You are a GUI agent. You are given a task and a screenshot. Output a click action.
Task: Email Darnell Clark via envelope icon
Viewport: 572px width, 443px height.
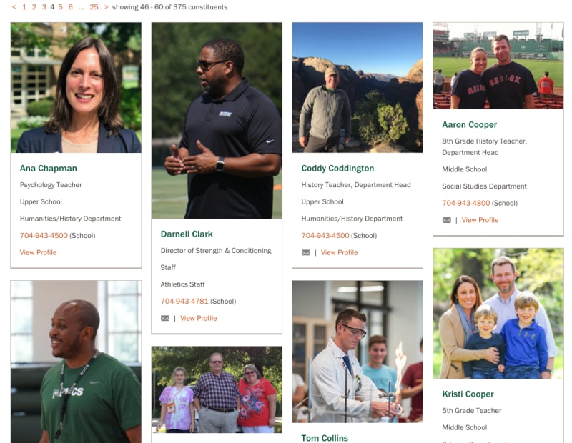[x=165, y=318]
